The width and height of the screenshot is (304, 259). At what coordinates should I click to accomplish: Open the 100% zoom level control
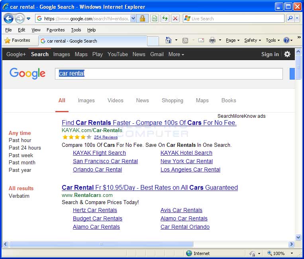click(280, 253)
